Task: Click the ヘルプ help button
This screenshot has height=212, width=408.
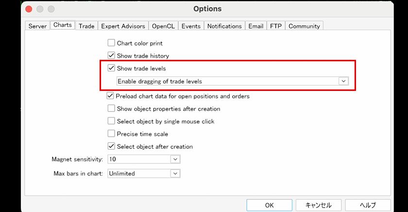Action: click(x=368, y=205)
